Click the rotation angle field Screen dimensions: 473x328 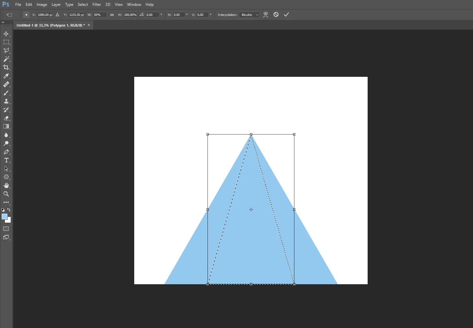click(x=152, y=15)
